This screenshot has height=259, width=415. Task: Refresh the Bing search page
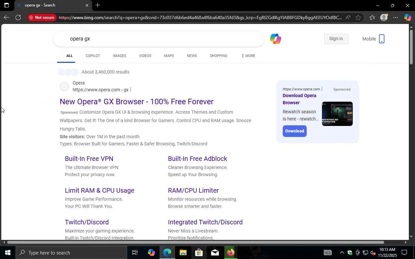pos(18,17)
